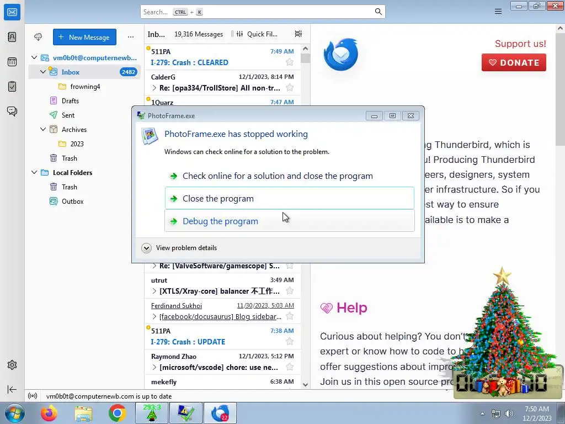Choose Check online for a solution option

(289, 176)
